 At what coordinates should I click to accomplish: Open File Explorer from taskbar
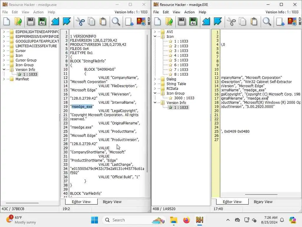coord(173,220)
